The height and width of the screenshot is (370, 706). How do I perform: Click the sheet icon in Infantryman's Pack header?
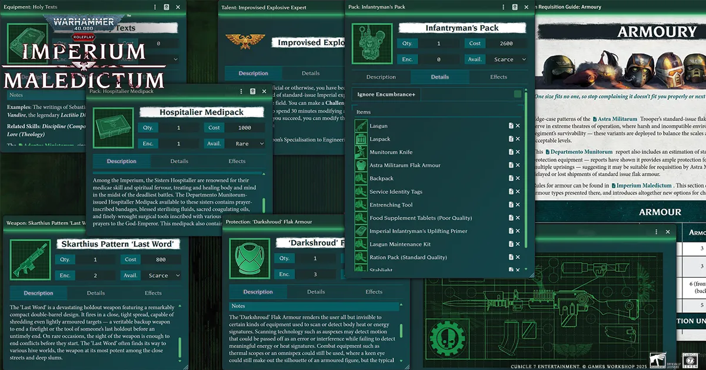tap(514, 7)
